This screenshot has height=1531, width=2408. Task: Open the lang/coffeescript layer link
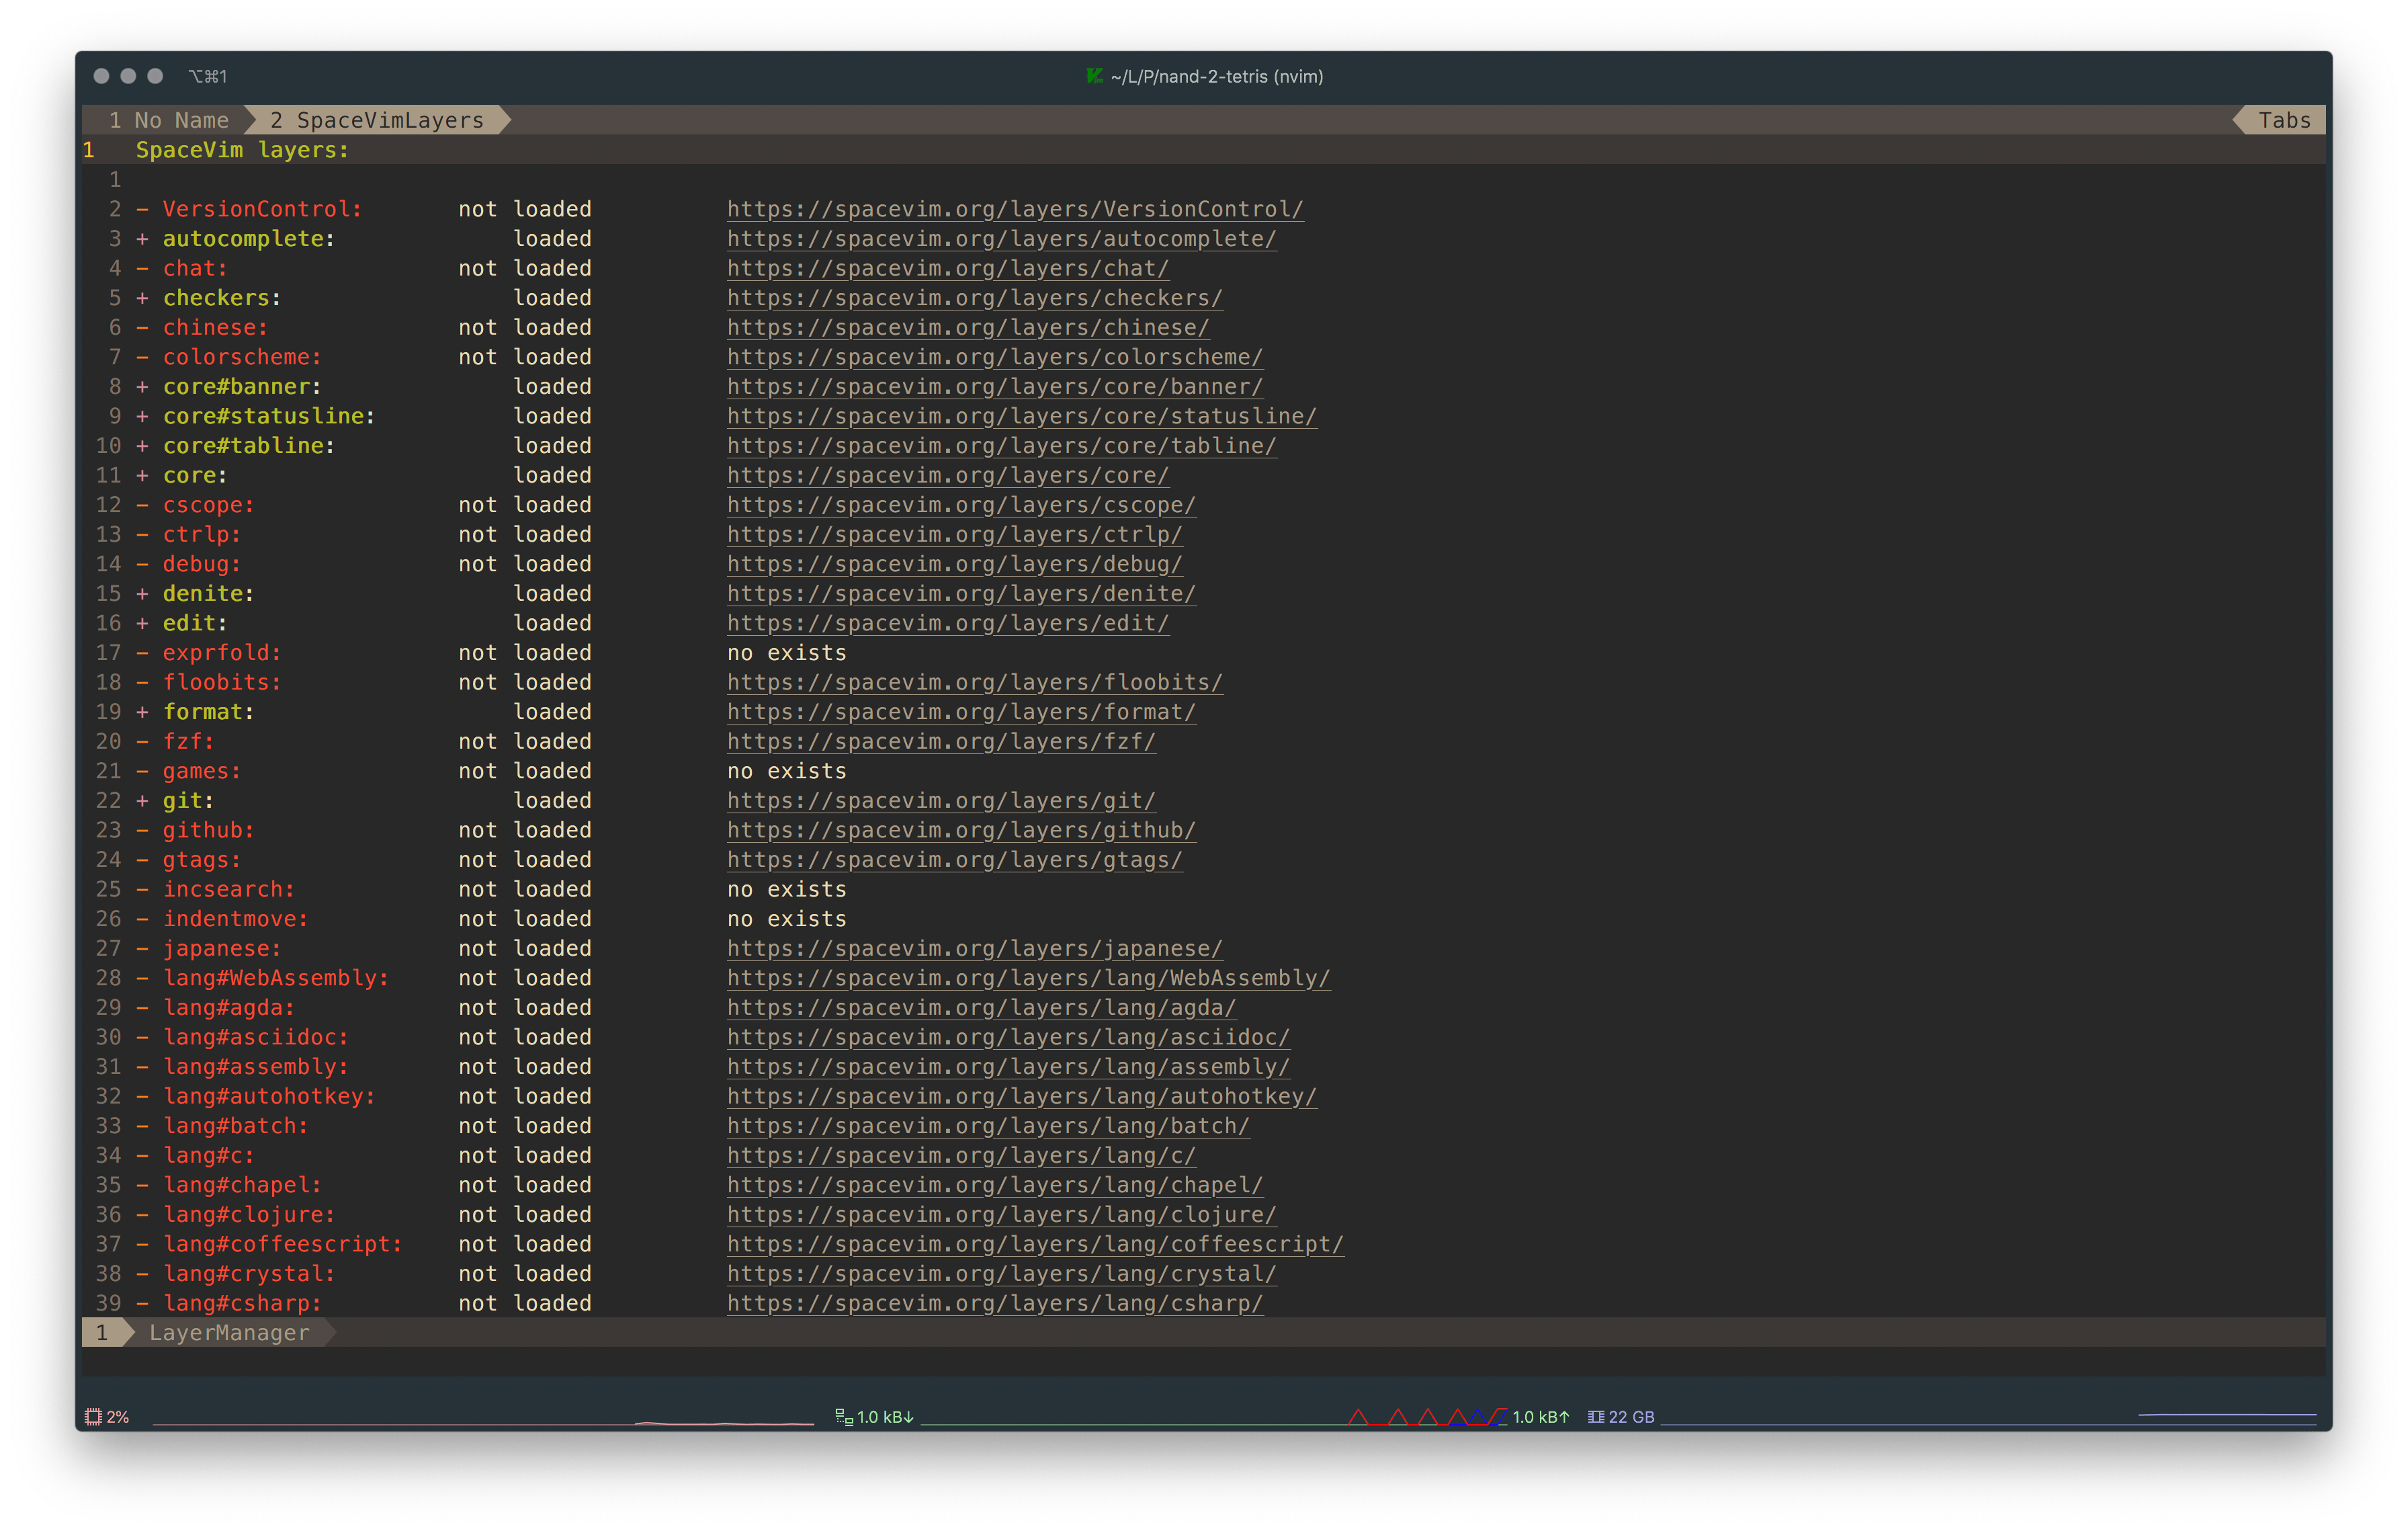[x=1035, y=1244]
